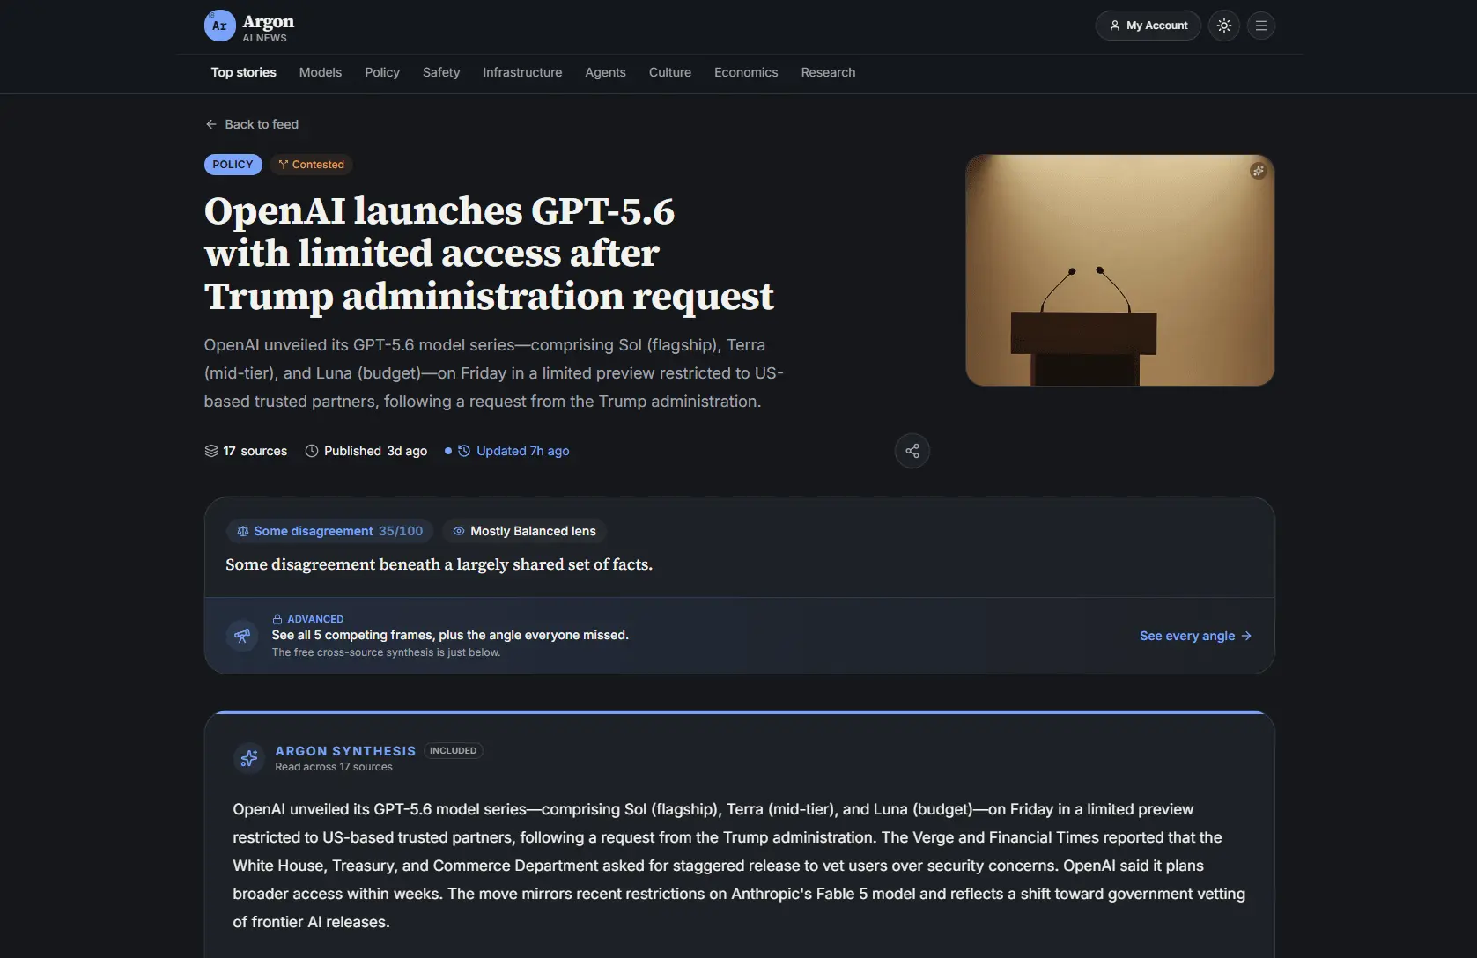1477x958 pixels.
Task: Click the back arrow icon before Back to feed
Action: (211, 124)
